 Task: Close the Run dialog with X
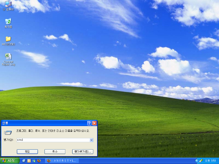[x=94, y=123]
